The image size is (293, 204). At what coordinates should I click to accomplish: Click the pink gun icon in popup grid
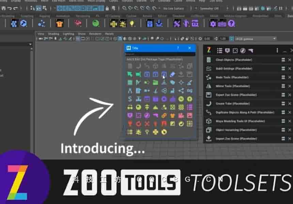point(155,116)
